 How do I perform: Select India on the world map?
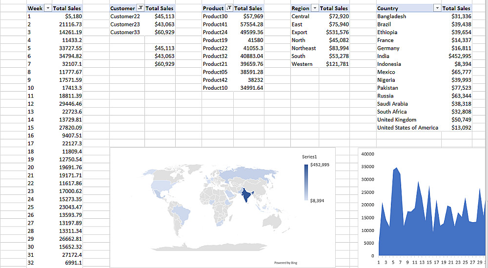point(247,195)
